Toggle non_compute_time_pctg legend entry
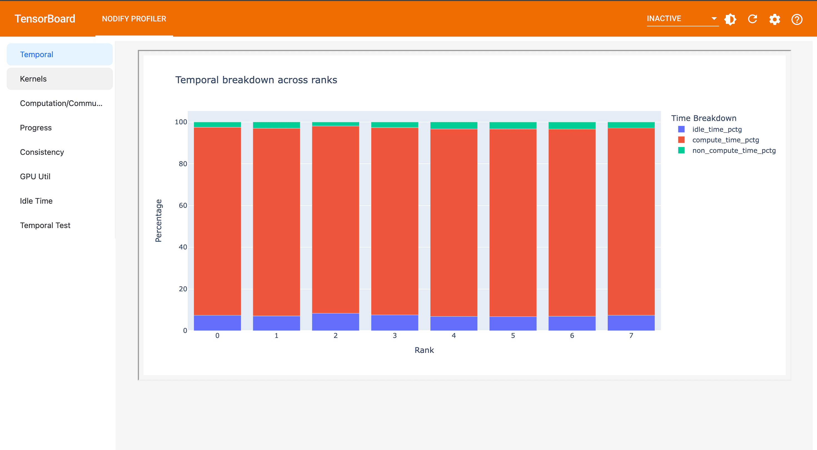Image resolution: width=817 pixels, height=450 pixels. [727, 150]
